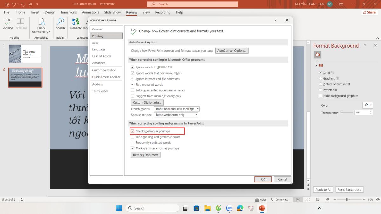Enable Suggest from main dictionary only
The height and width of the screenshot is (214, 381).
point(133,96)
